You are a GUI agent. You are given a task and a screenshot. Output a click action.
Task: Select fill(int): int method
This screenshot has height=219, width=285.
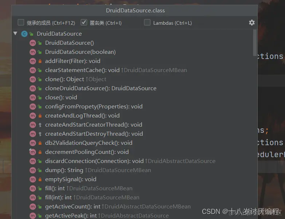[x=58, y=198]
